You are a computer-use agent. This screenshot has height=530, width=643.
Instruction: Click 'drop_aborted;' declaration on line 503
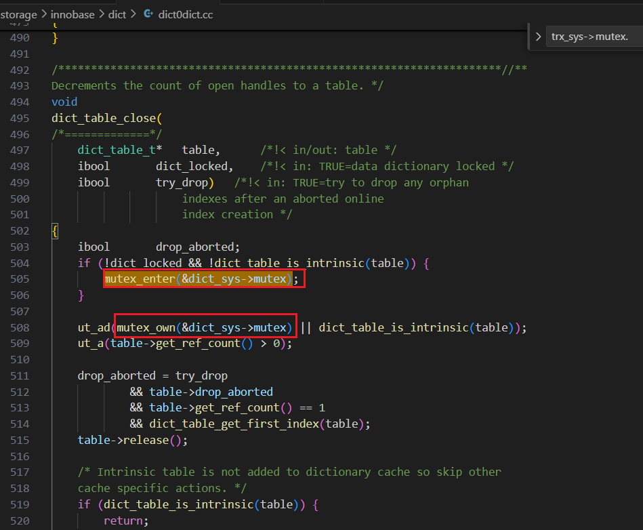click(198, 247)
